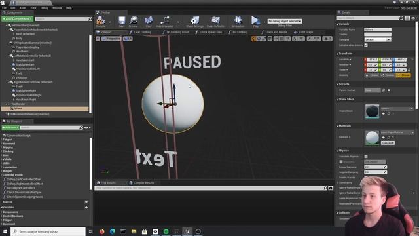The height and width of the screenshot is (236, 419).
Task: Set Mobility to Stationary
Action: (388, 75)
